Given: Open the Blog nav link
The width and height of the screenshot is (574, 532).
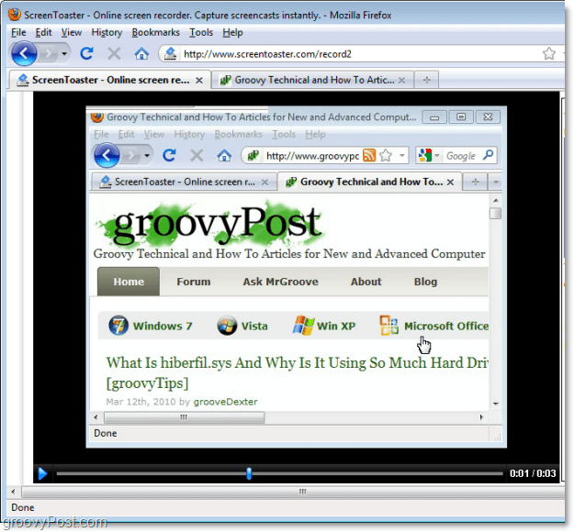Looking at the screenshot, I should point(425,282).
